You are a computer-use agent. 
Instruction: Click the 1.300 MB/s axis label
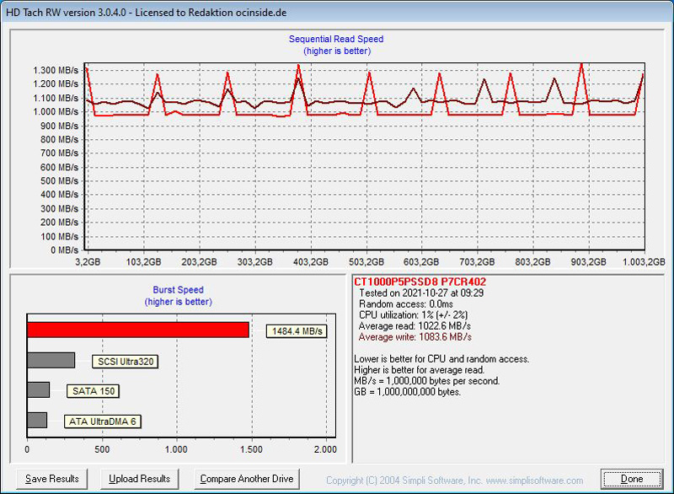[x=56, y=70]
